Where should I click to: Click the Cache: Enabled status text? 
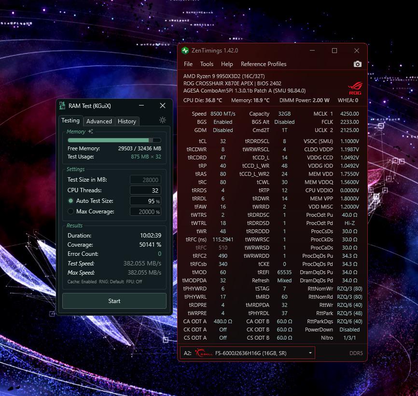click(82, 281)
